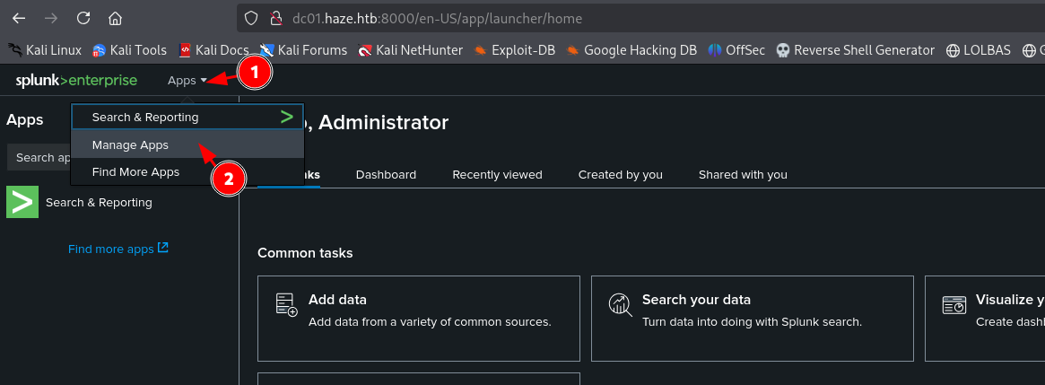Screen dimensions: 1045x385
Task: Reload the page with the refresh icon
Action: point(83,18)
